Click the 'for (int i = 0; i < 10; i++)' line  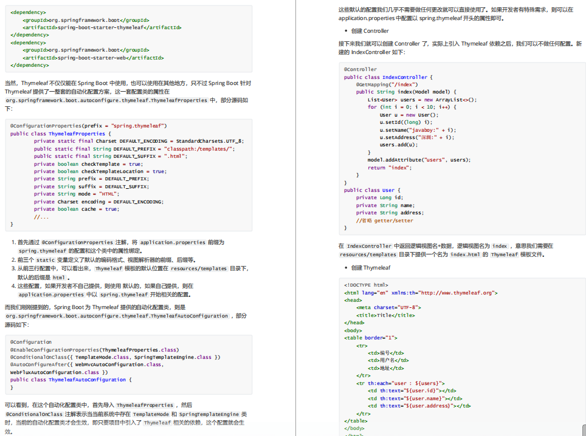click(412, 107)
